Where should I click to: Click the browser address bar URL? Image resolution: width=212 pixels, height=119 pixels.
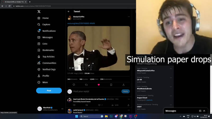[x=33, y=6]
